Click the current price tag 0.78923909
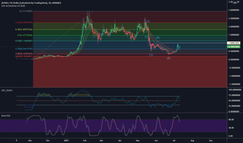243x143 pixels. [x=234, y=47]
